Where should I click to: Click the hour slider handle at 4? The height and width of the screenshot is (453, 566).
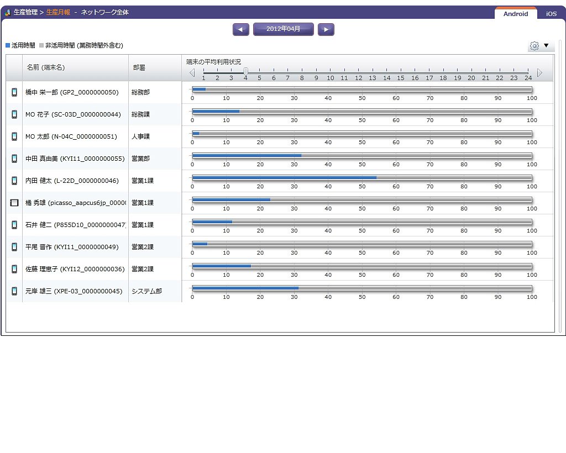pos(245,71)
